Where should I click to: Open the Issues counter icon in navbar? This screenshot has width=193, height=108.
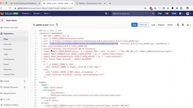(160, 13)
